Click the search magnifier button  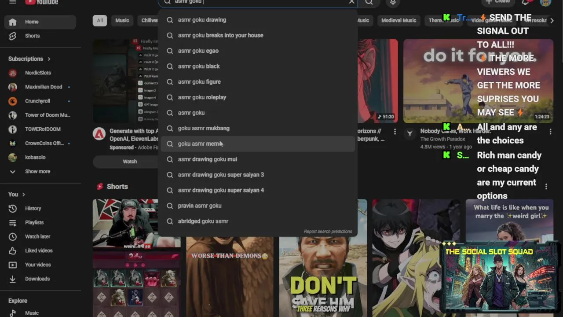pos(369,2)
